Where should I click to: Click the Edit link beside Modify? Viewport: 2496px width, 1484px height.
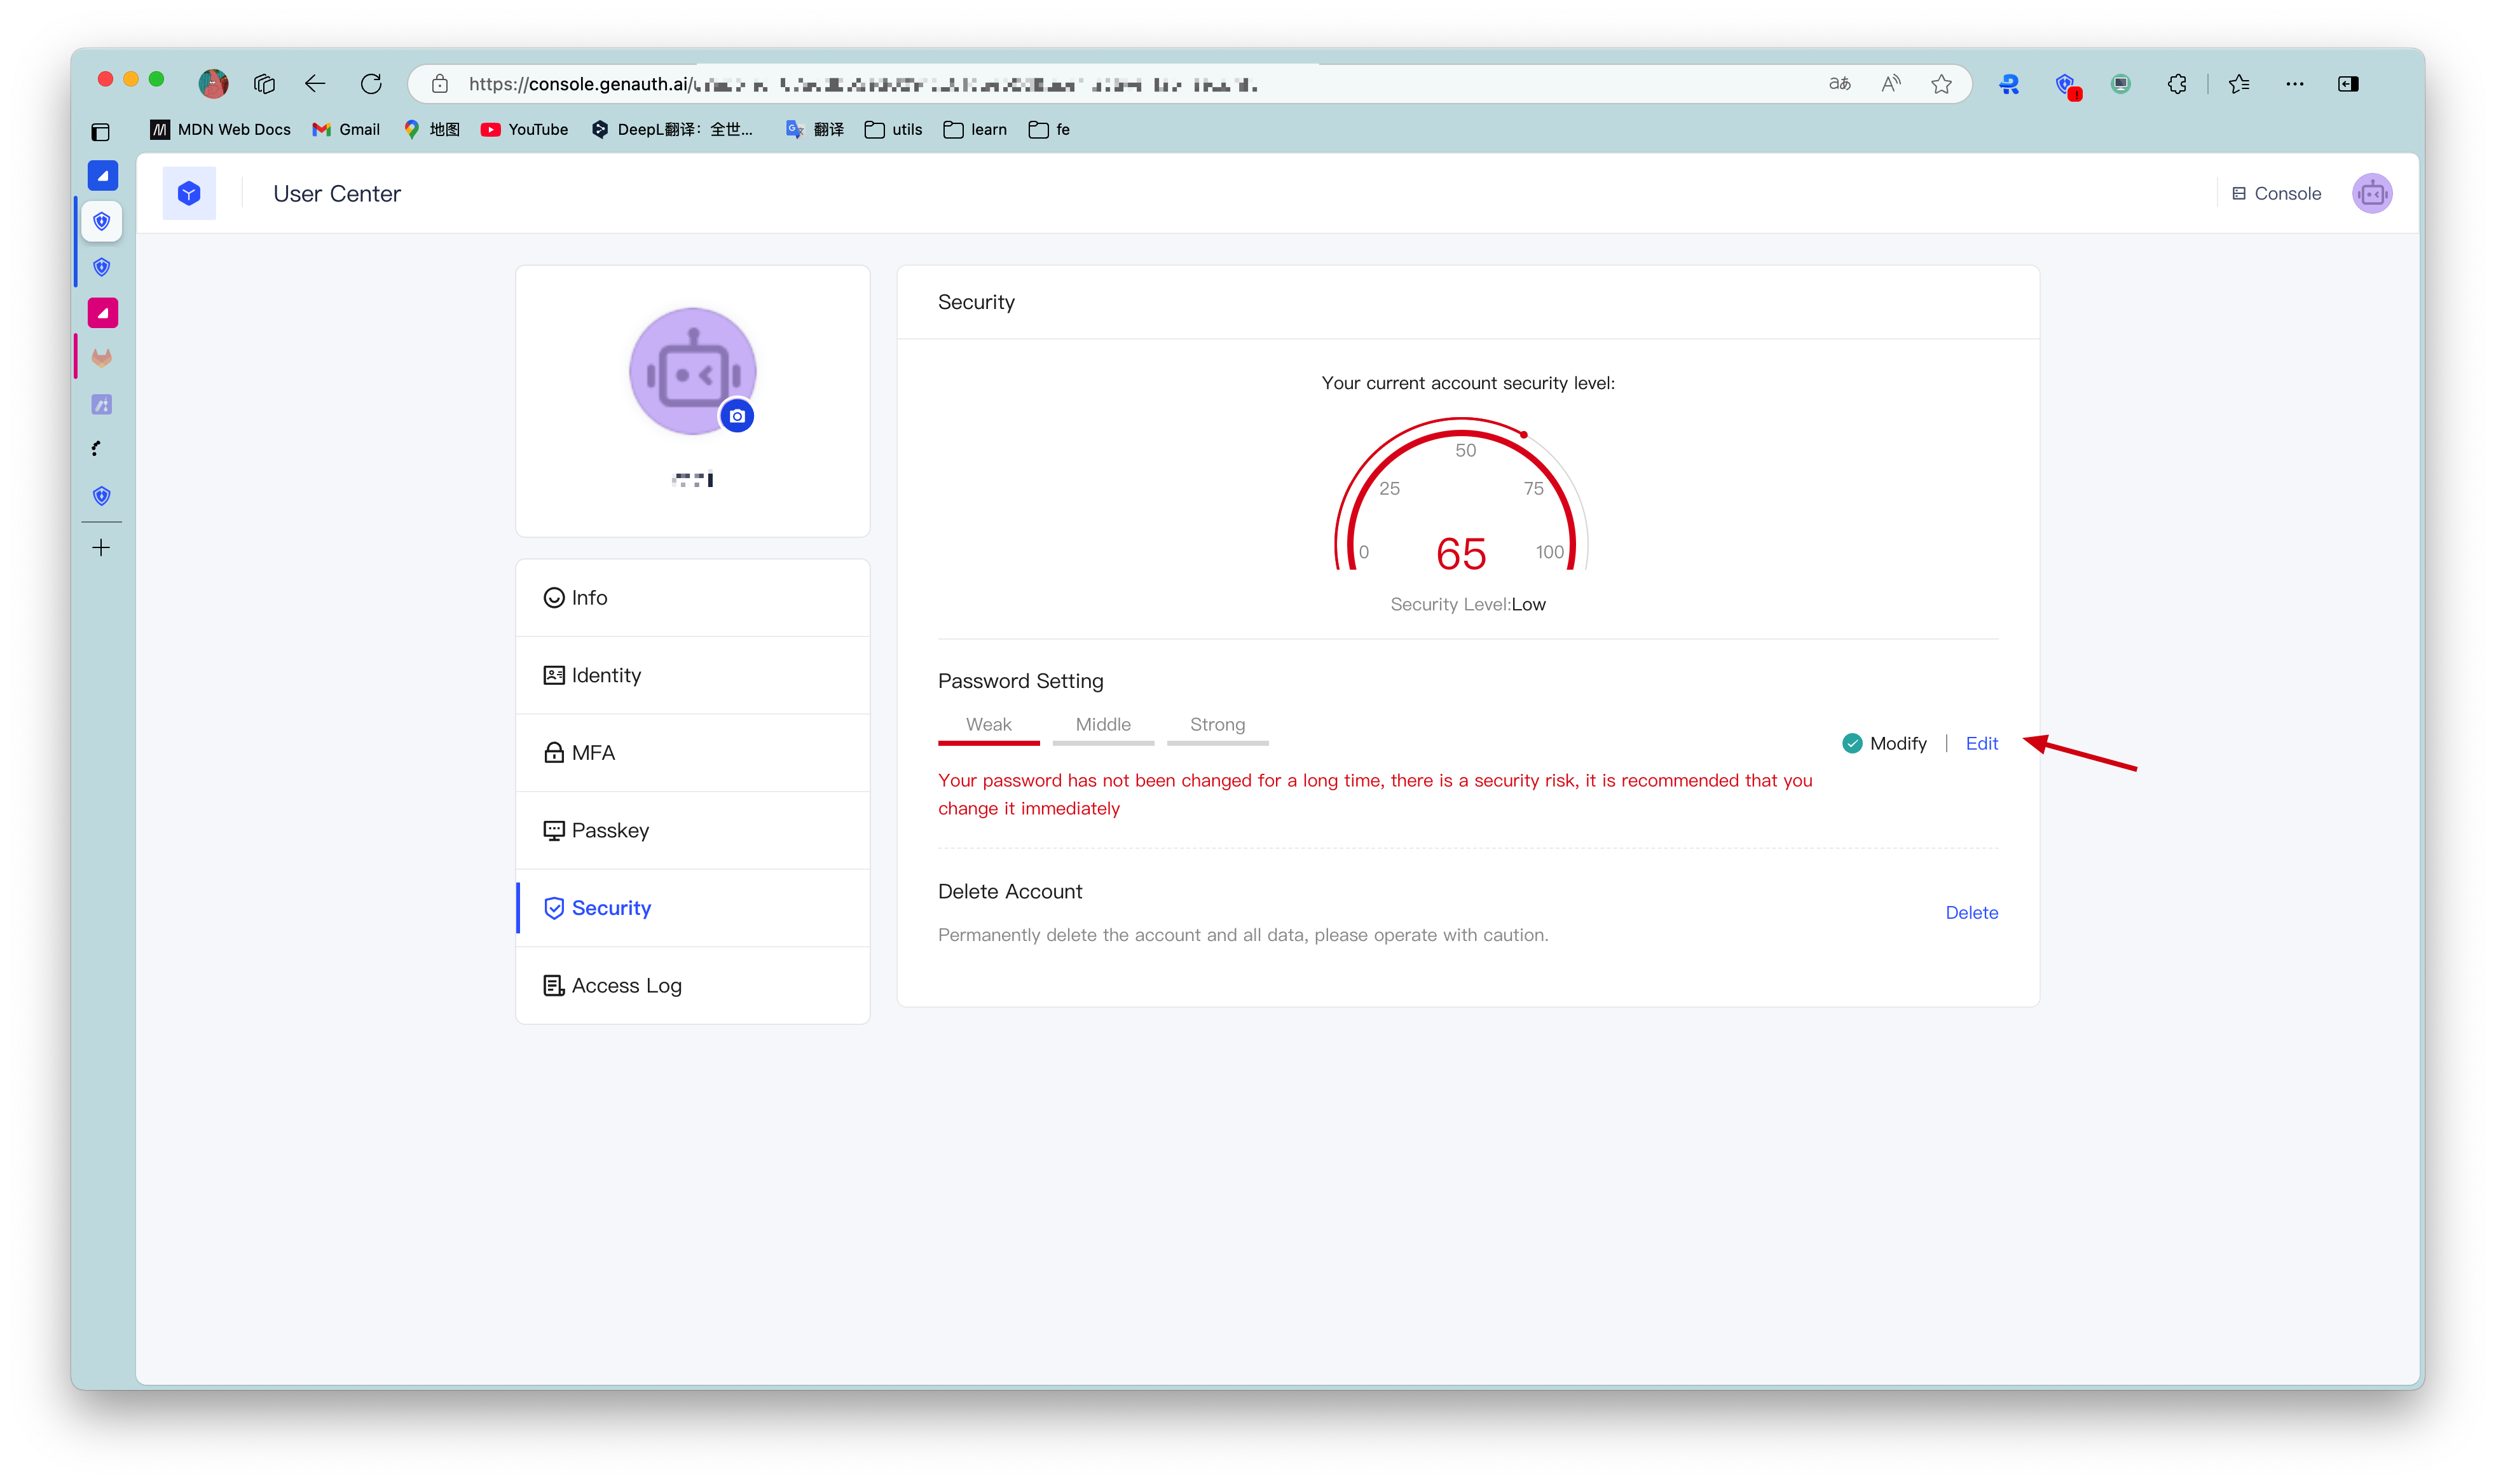tap(1981, 743)
